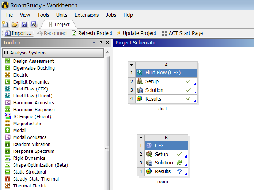The height and width of the screenshot is (190, 254).
Task: Select the Harmonic Response icon
Action: 7,109
